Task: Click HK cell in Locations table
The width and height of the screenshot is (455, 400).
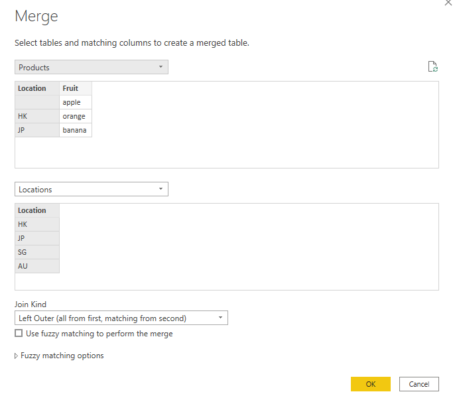Action: [37, 224]
